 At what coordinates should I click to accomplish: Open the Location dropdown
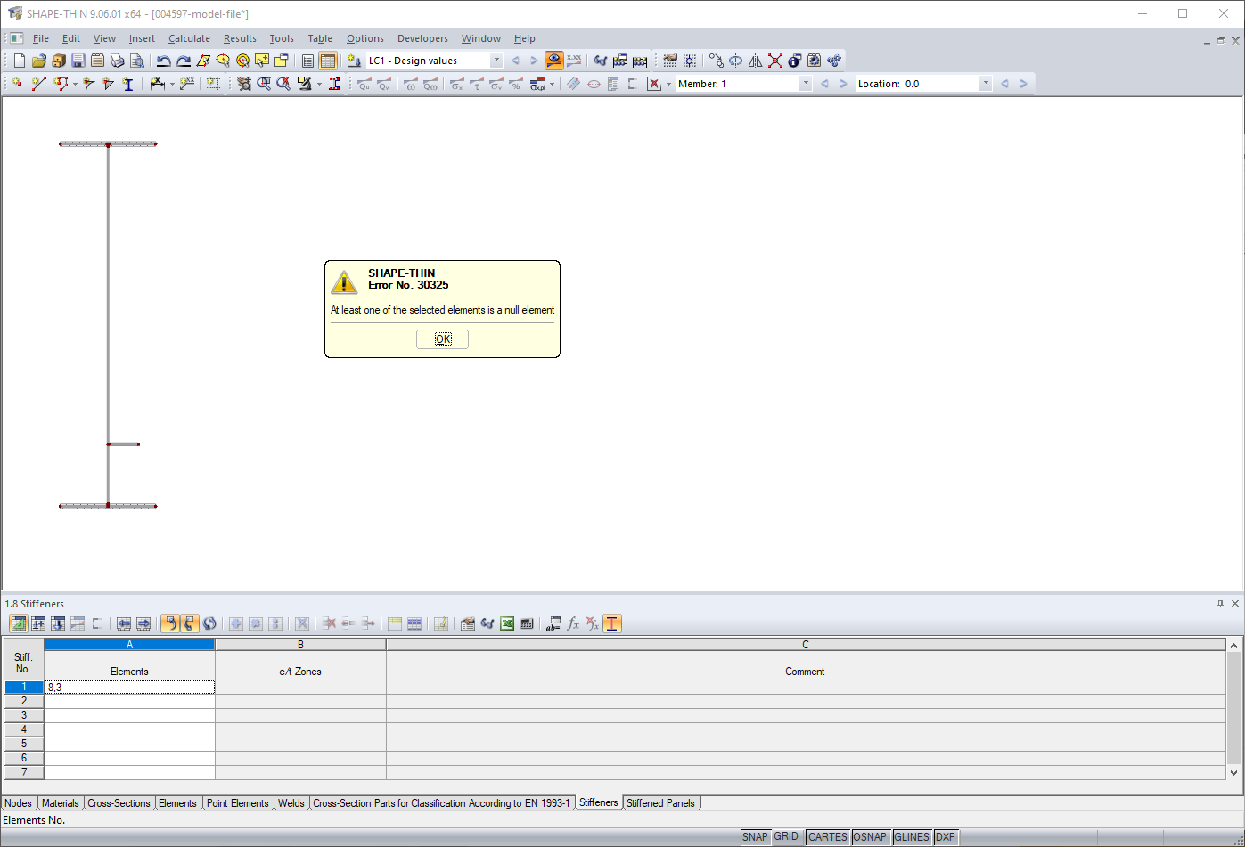pyautogui.click(x=986, y=83)
